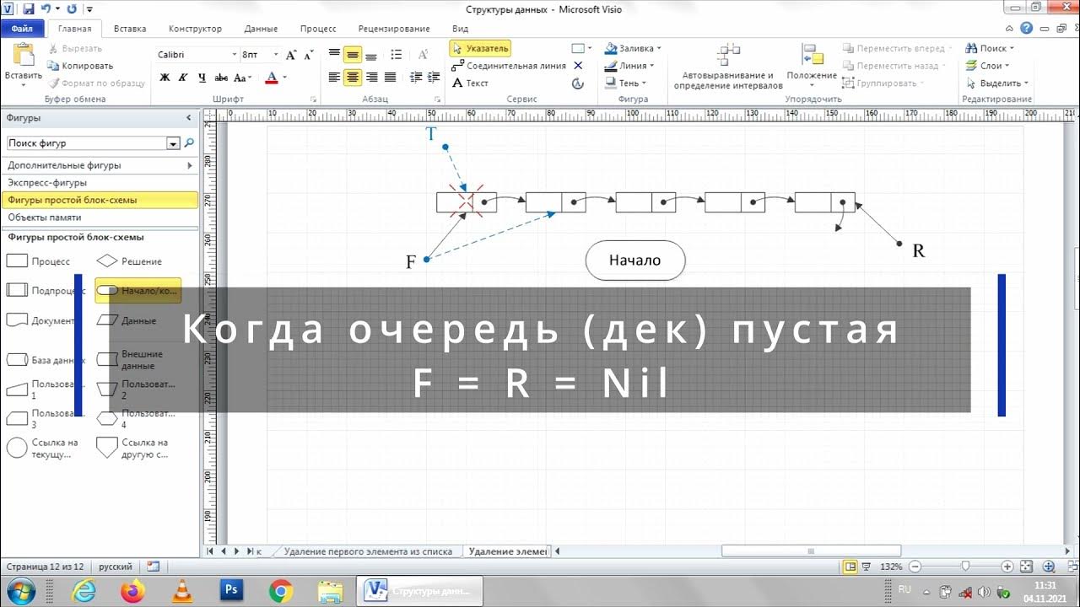Image resolution: width=1080 pixels, height=607 pixels.
Task: Select the Pointer (Указатель) tool
Action: 480,49
